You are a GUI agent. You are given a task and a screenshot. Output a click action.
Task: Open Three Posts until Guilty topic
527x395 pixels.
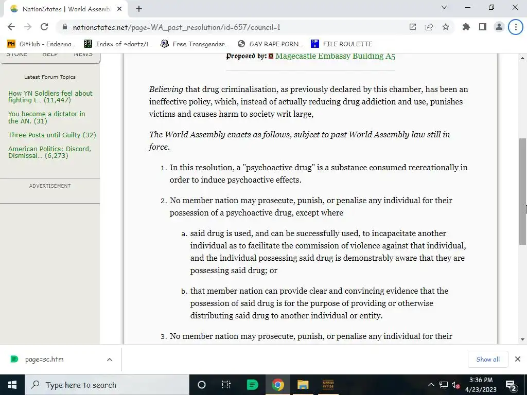pos(52,135)
